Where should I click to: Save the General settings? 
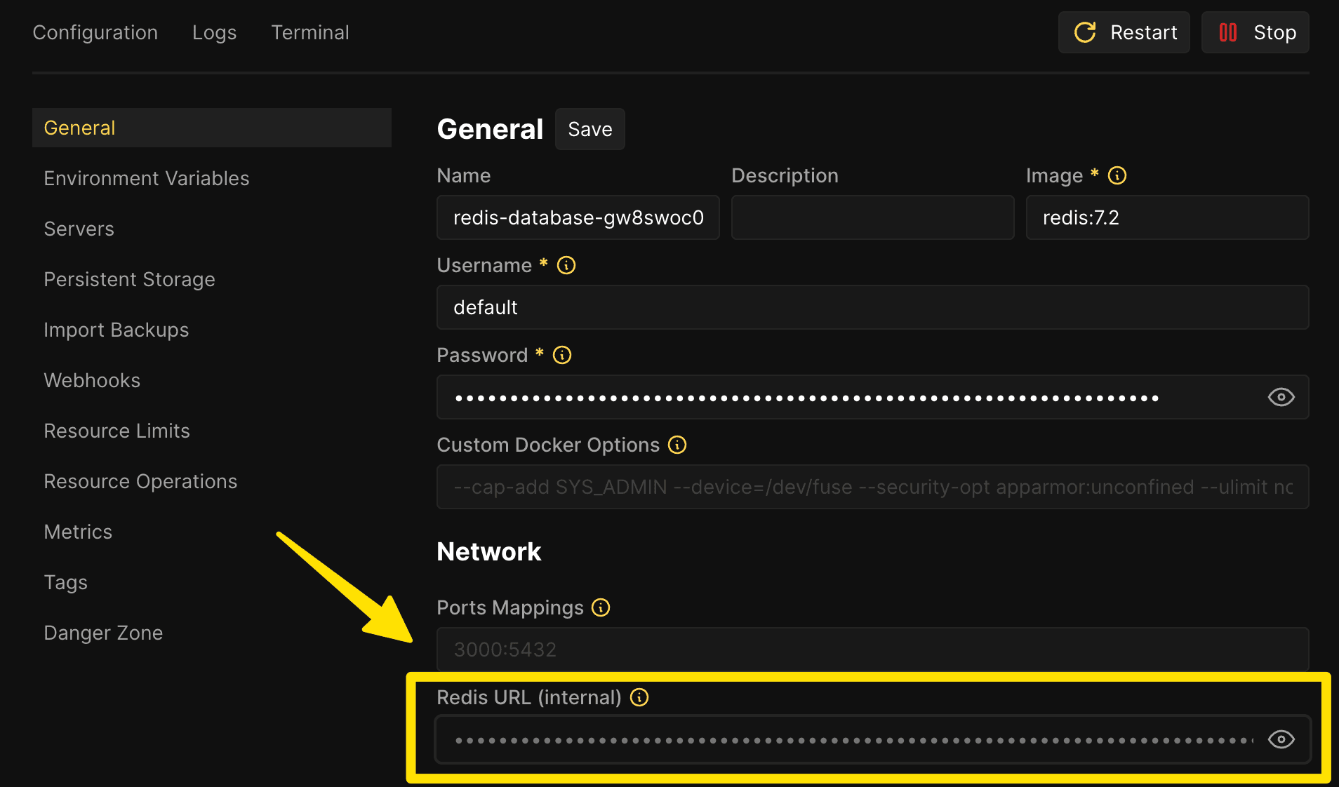click(590, 129)
